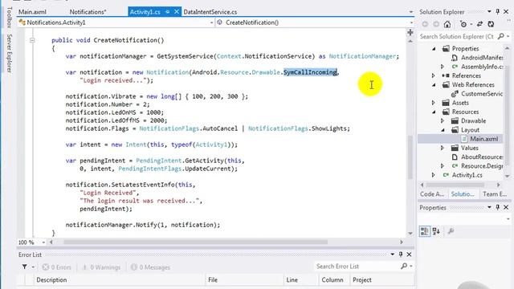Collapse the Layout folder

click(x=443, y=130)
